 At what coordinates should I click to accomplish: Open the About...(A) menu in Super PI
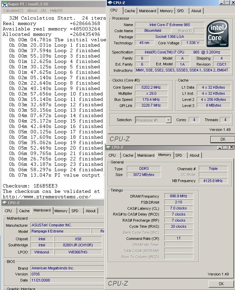click(x=37, y=10)
